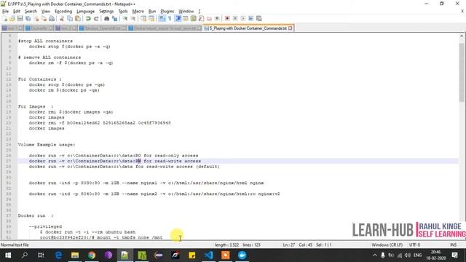Open Google Chrome from the taskbar
The width and height of the screenshot is (466, 262).
pos(92,255)
